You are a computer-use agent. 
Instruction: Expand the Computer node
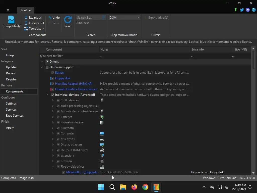53,133
